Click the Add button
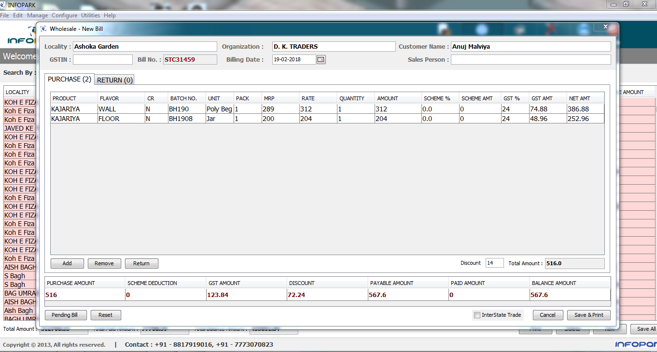The width and height of the screenshot is (657, 352). tap(67, 263)
